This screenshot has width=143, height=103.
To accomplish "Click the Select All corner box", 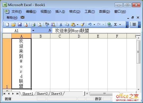I will pos(7,36).
